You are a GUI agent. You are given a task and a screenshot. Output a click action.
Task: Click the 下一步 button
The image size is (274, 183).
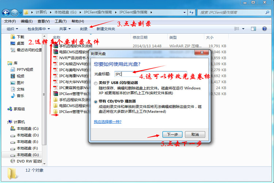pyautogui.click(x=172, y=134)
